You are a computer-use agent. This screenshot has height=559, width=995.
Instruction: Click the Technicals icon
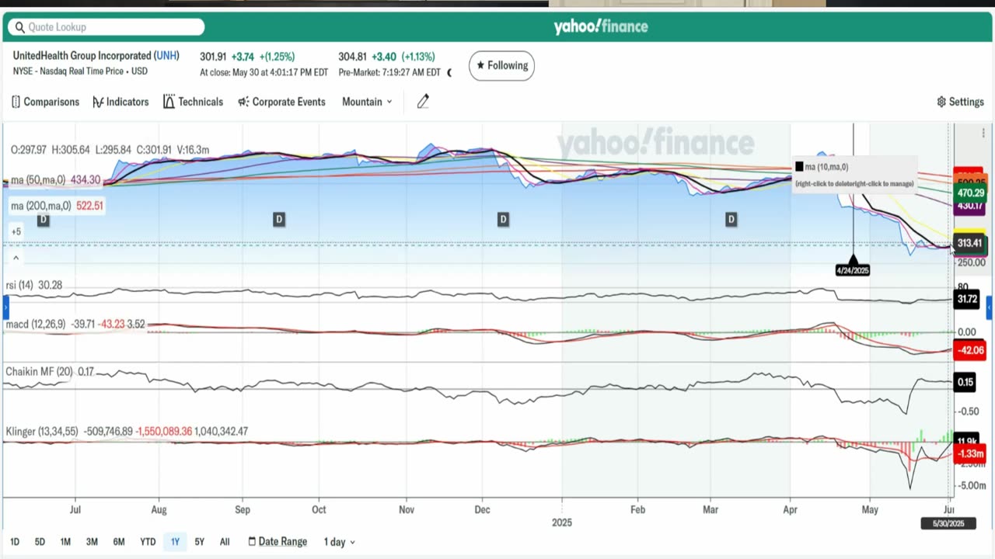pyautogui.click(x=169, y=102)
